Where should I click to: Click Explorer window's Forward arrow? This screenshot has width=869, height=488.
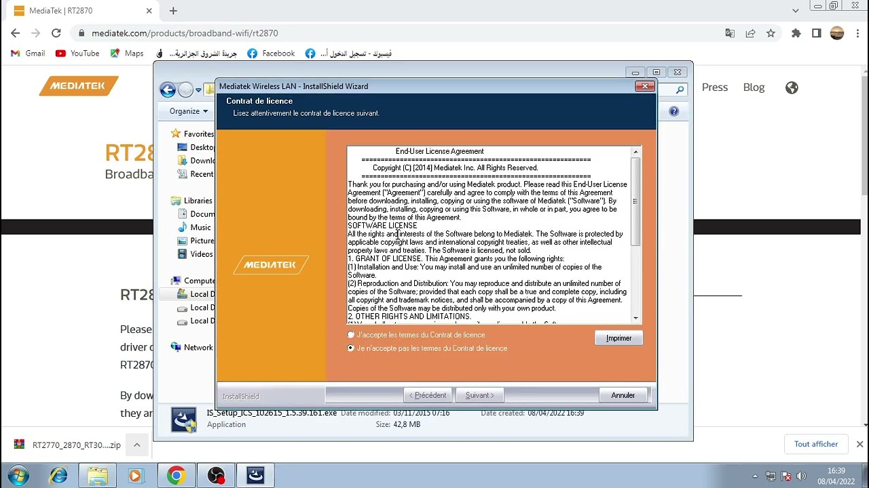pyautogui.click(x=185, y=89)
